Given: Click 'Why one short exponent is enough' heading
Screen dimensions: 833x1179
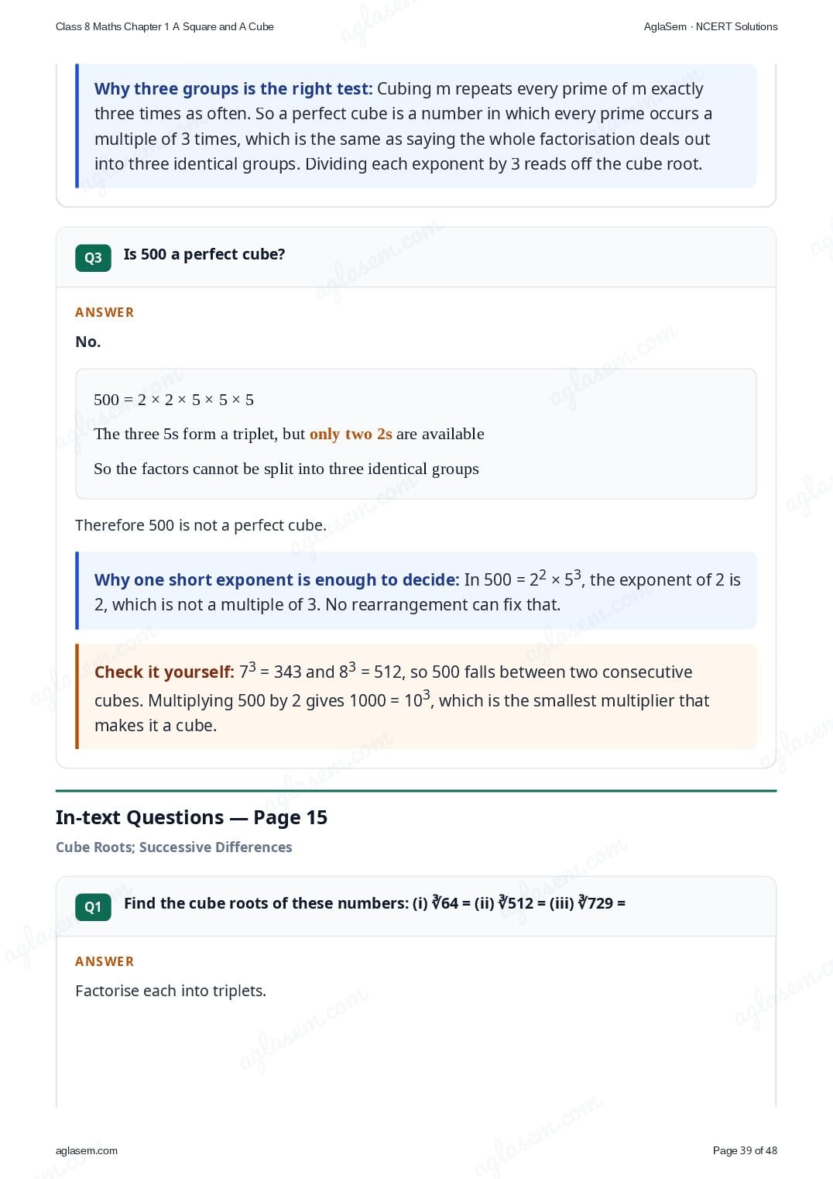Looking at the screenshot, I should click(x=276, y=579).
